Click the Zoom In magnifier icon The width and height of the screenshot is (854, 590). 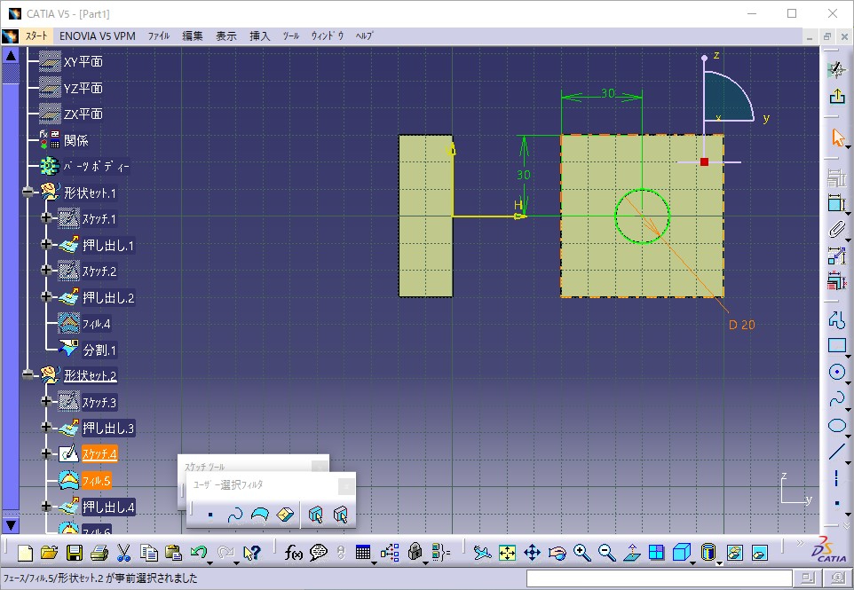coord(582,553)
